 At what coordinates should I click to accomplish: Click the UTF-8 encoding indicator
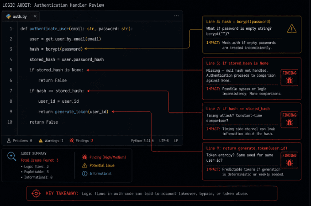[x=164, y=141]
